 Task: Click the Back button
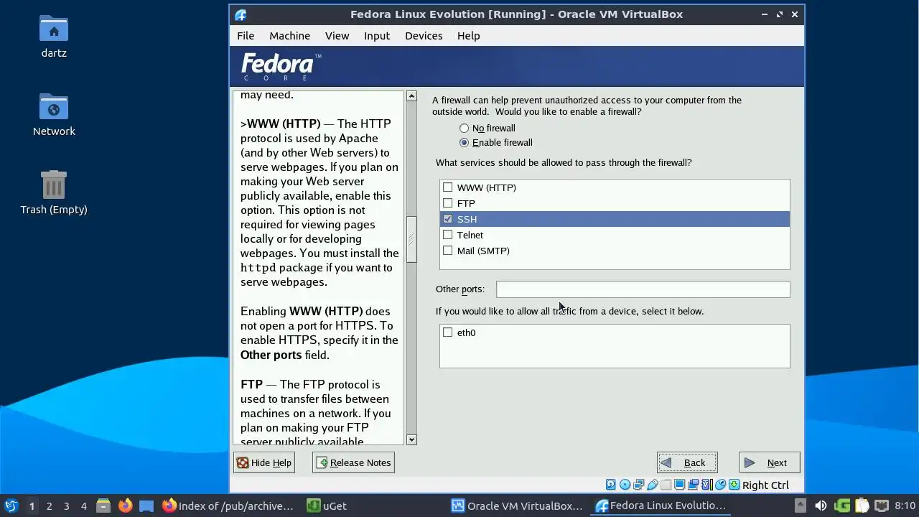coord(687,462)
